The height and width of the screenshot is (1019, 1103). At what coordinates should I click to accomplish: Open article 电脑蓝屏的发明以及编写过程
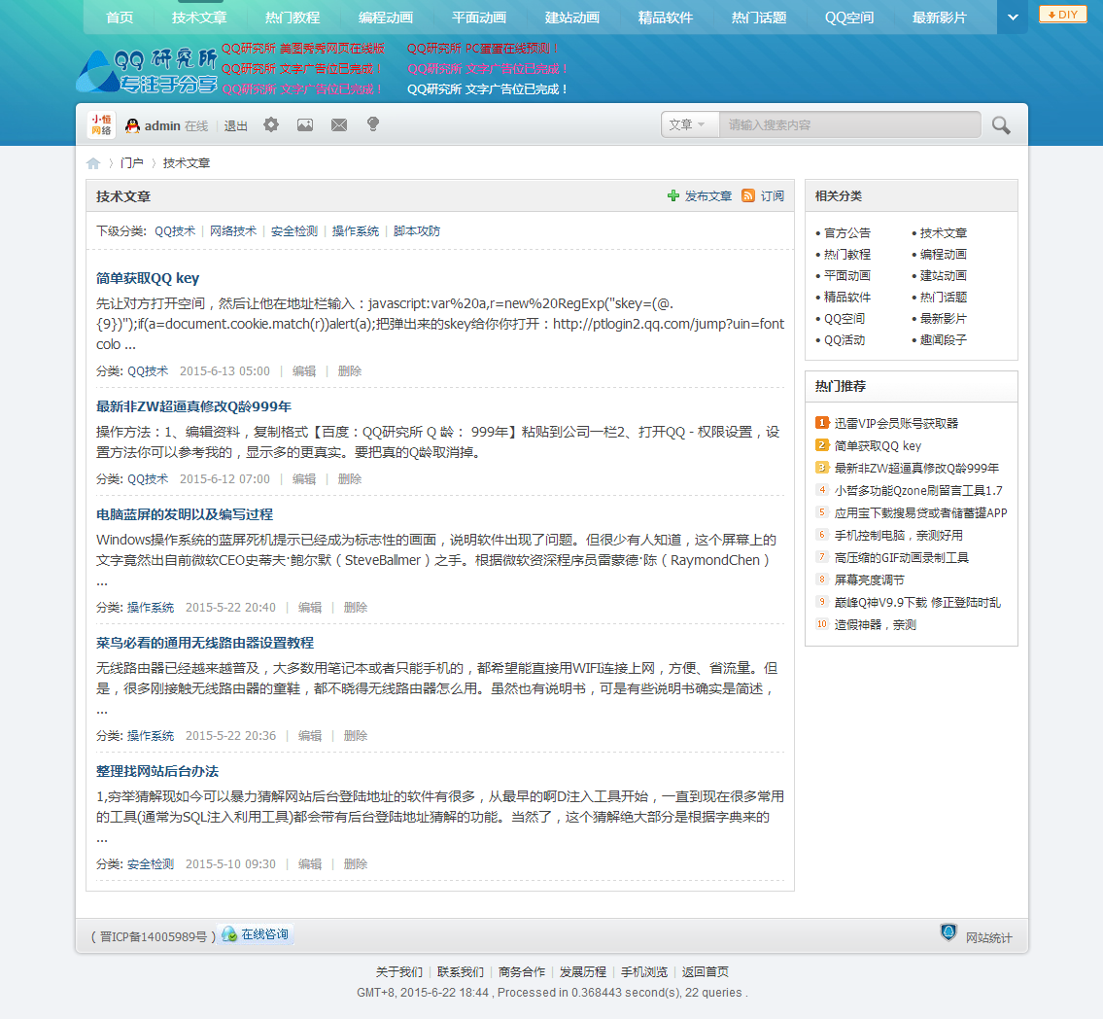point(185,514)
